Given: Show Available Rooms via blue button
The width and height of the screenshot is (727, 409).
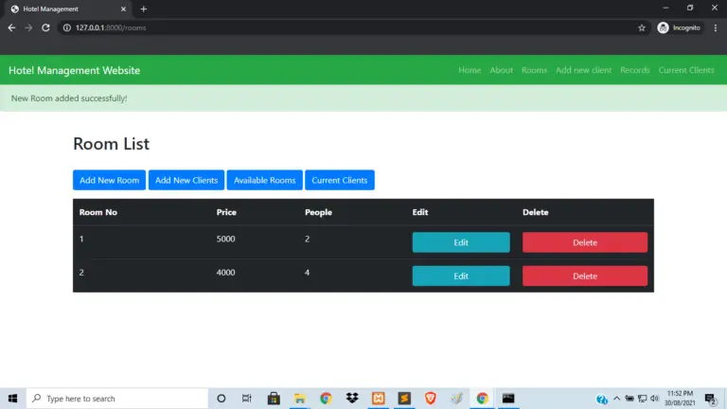Looking at the screenshot, I should [264, 180].
